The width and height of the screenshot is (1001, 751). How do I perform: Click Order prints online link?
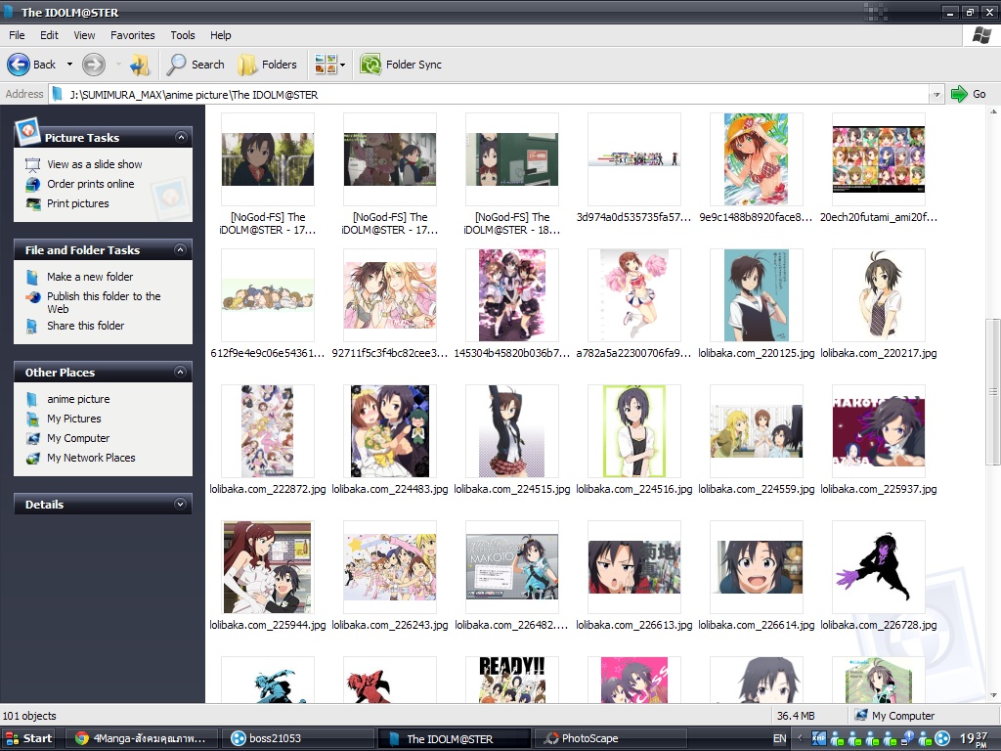[91, 184]
